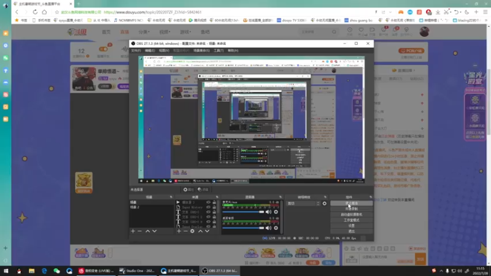The width and height of the screenshot is (491, 276).
Task: Open the OBS Help menu
Action: 233,50
